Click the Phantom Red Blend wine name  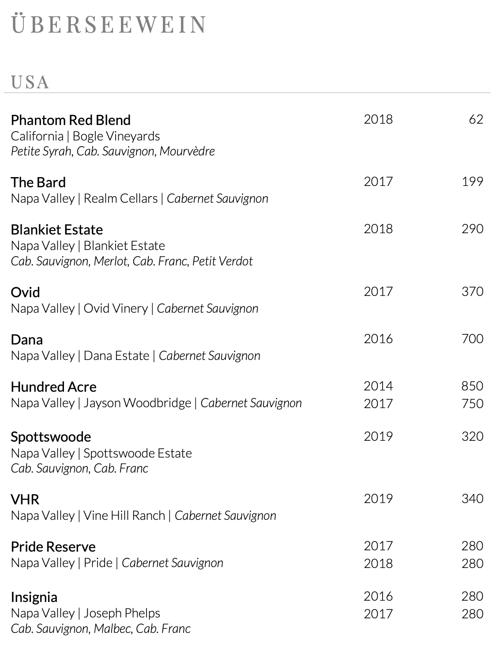(71, 120)
